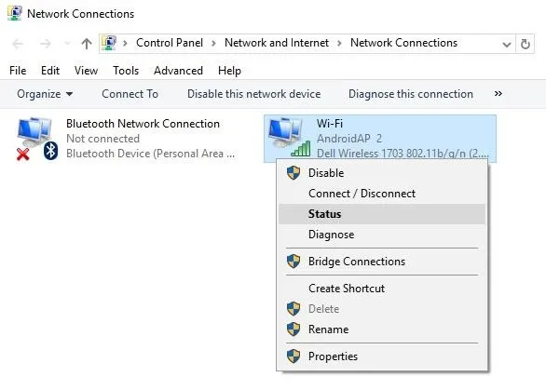Screen dimensions: 546x390
Task: Open the Organize dropdown
Action: click(x=45, y=94)
